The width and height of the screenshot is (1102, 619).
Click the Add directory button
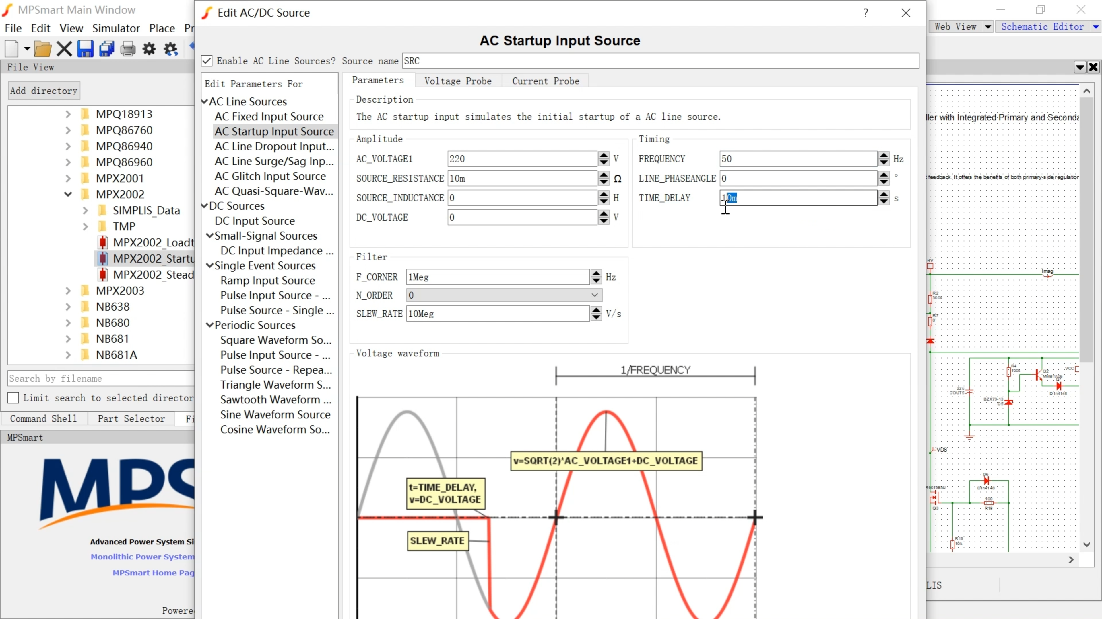[44, 91]
